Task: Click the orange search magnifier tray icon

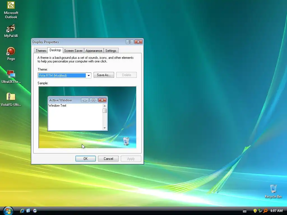Action: pos(265,211)
